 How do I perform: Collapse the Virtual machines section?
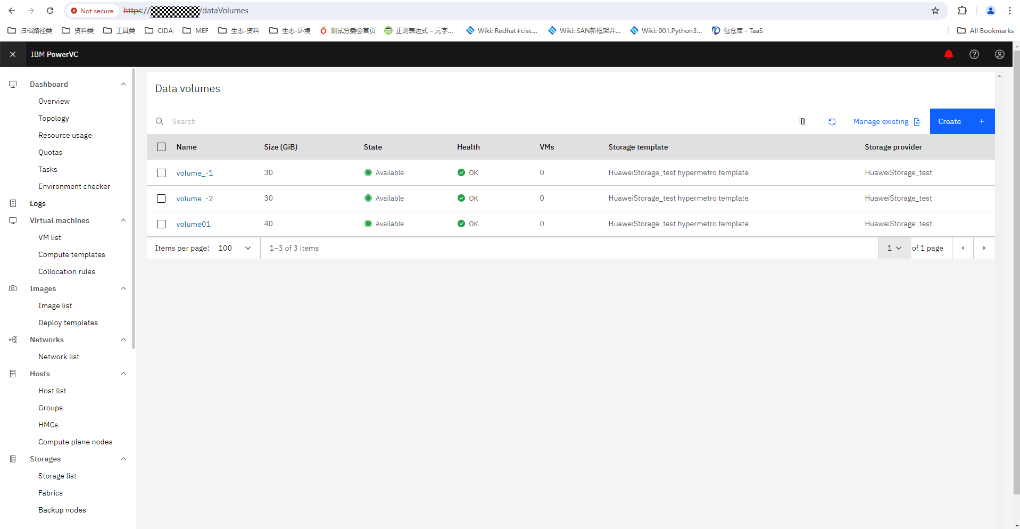tap(123, 220)
